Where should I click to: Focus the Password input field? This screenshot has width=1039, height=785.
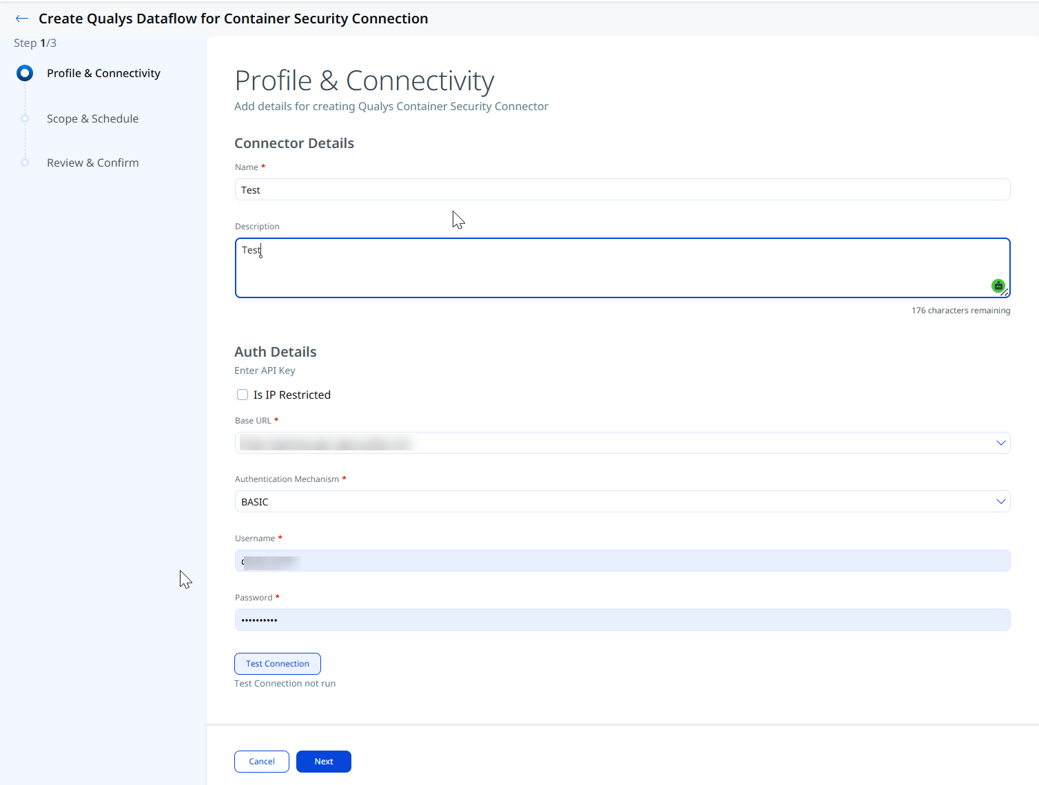coord(622,620)
